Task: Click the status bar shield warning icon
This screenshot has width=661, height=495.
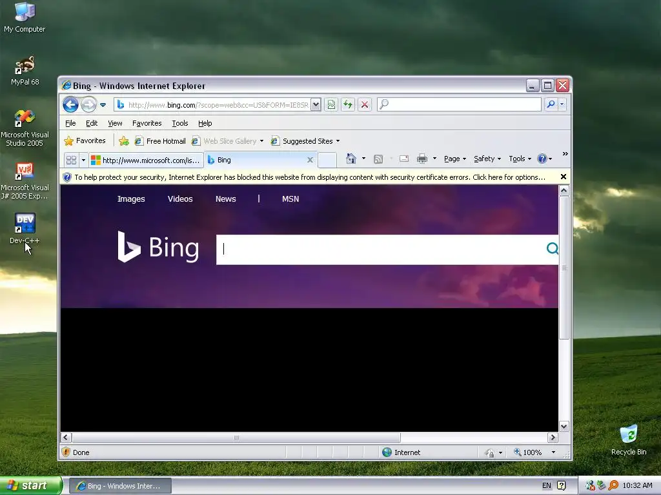Action: coord(66,452)
